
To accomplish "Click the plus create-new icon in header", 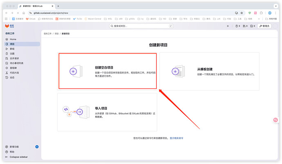I will pyautogui.click(x=228, y=26).
